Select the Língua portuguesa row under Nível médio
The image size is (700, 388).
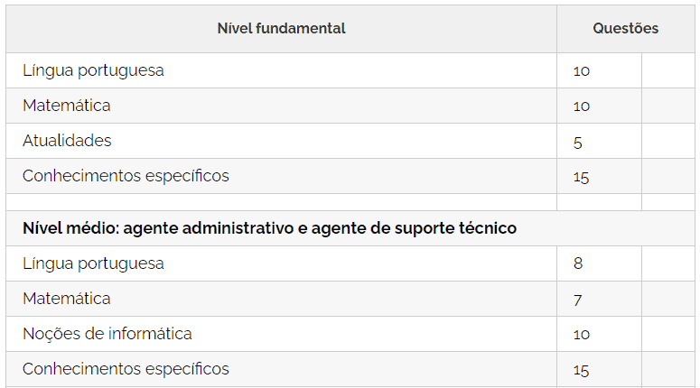point(350,263)
